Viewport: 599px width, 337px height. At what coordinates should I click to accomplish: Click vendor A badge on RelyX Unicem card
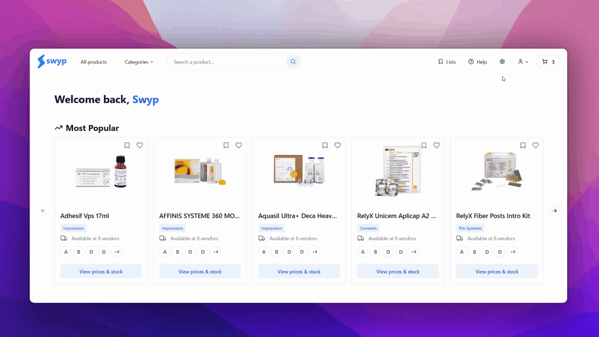pyautogui.click(x=363, y=252)
